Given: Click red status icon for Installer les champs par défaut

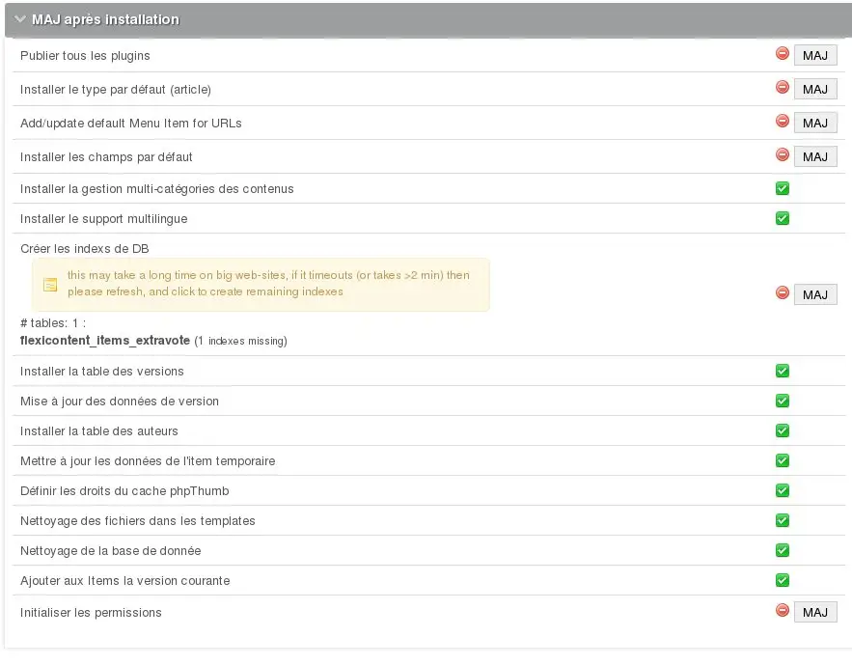Looking at the screenshot, I should (782, 154).
